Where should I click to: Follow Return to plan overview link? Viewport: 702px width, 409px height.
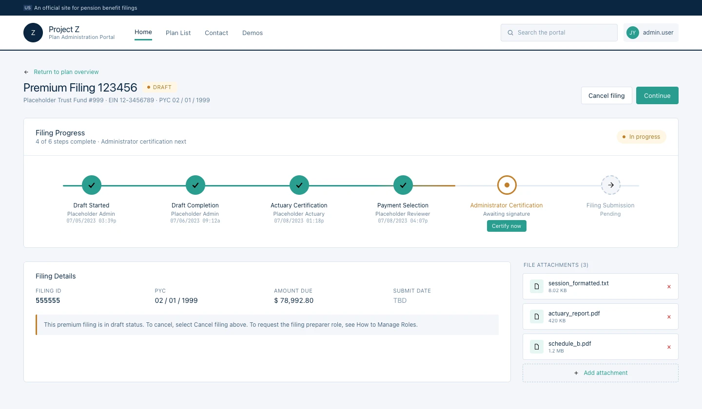coord(66,72)
